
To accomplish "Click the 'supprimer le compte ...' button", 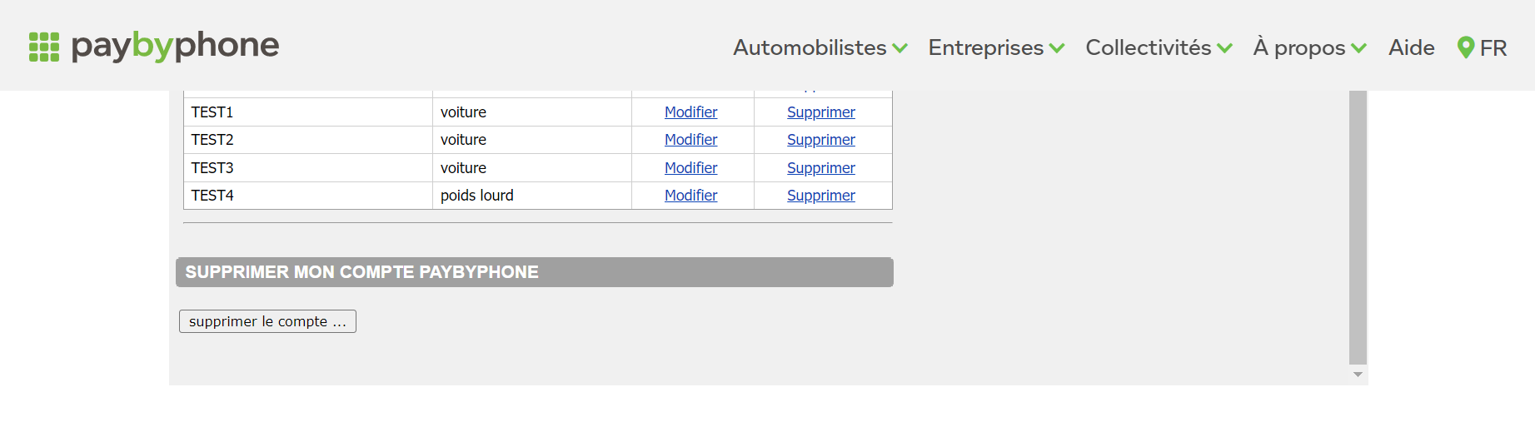I will click(267, 321).
